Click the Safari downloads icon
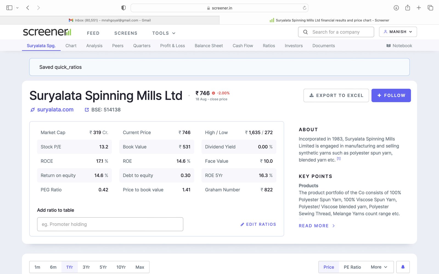The width and height of the screenshot is (439, 274). pos(396,8)
